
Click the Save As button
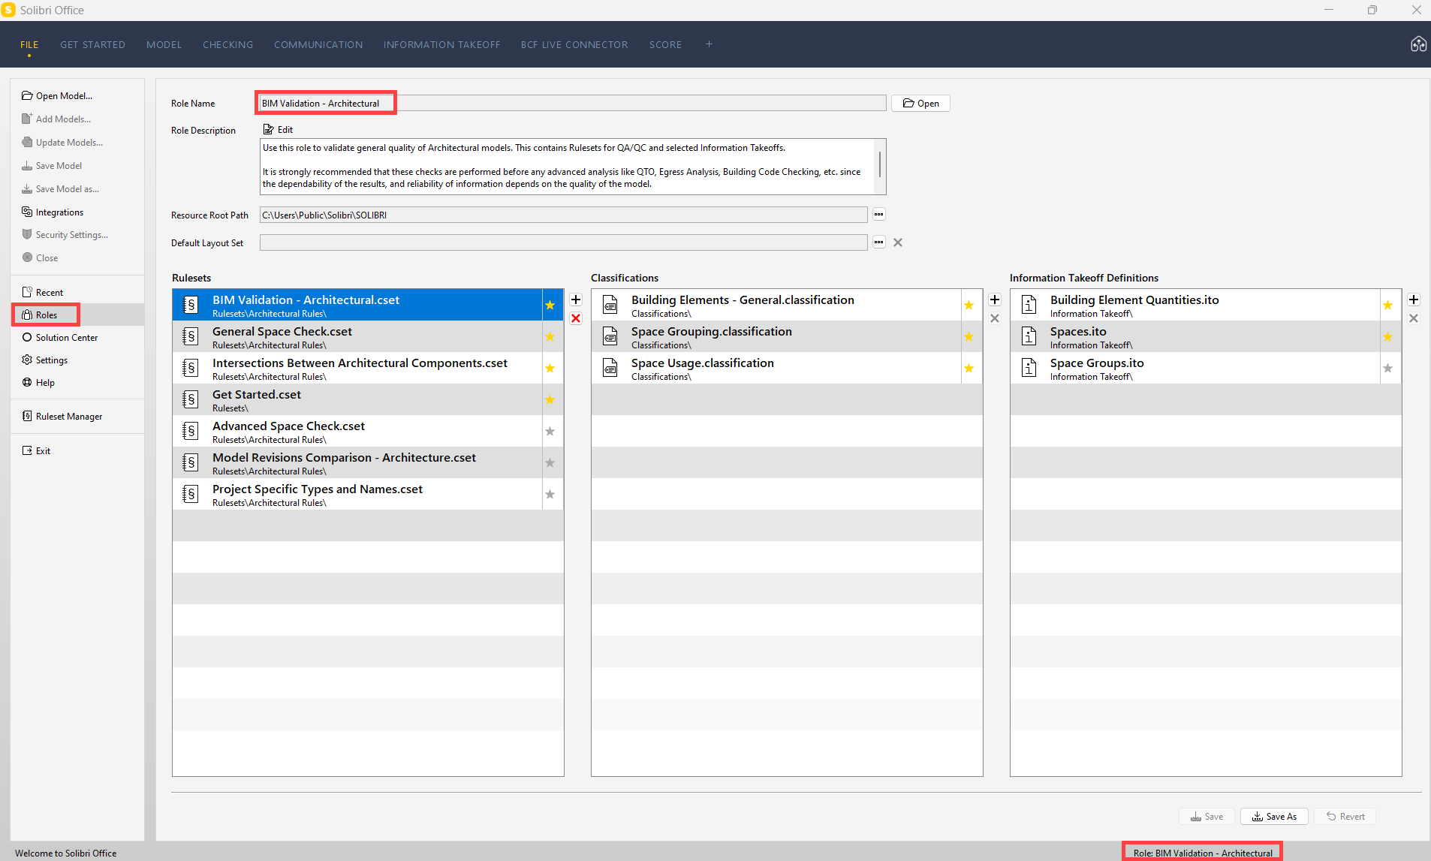click(1274, 816)
